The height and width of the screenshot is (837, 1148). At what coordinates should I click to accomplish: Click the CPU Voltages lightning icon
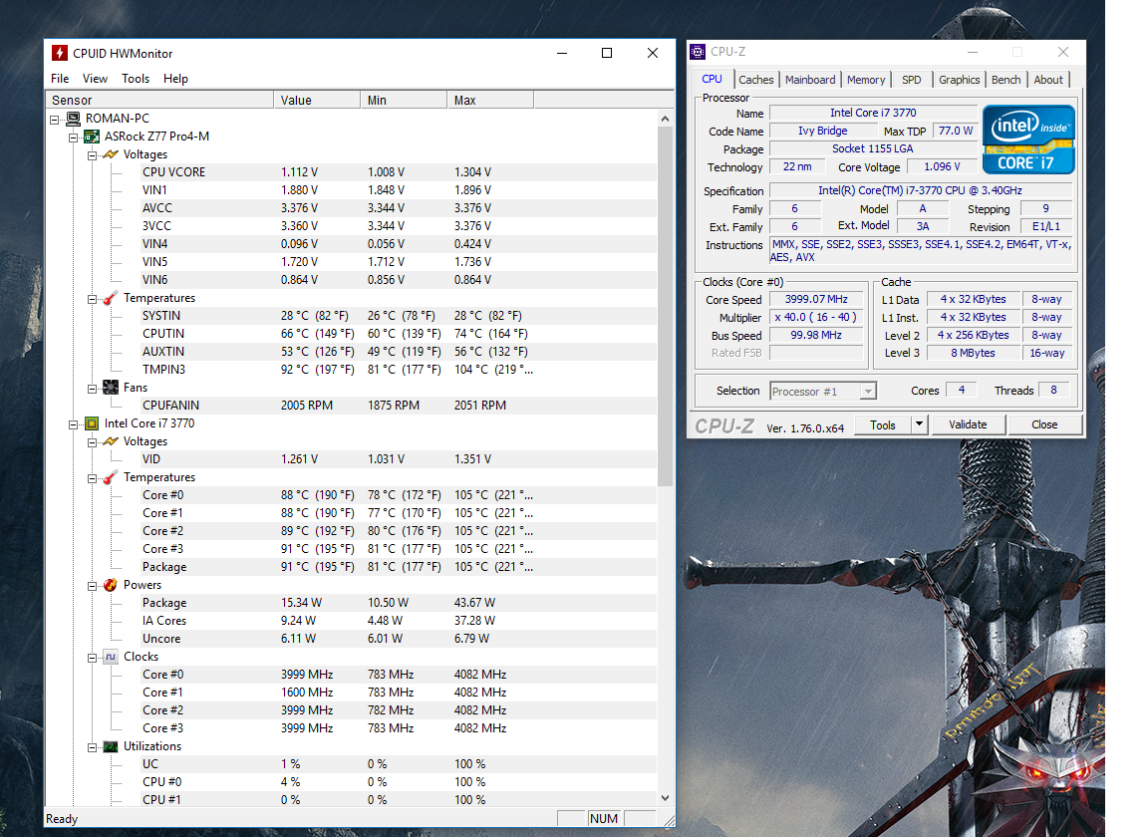111,441
